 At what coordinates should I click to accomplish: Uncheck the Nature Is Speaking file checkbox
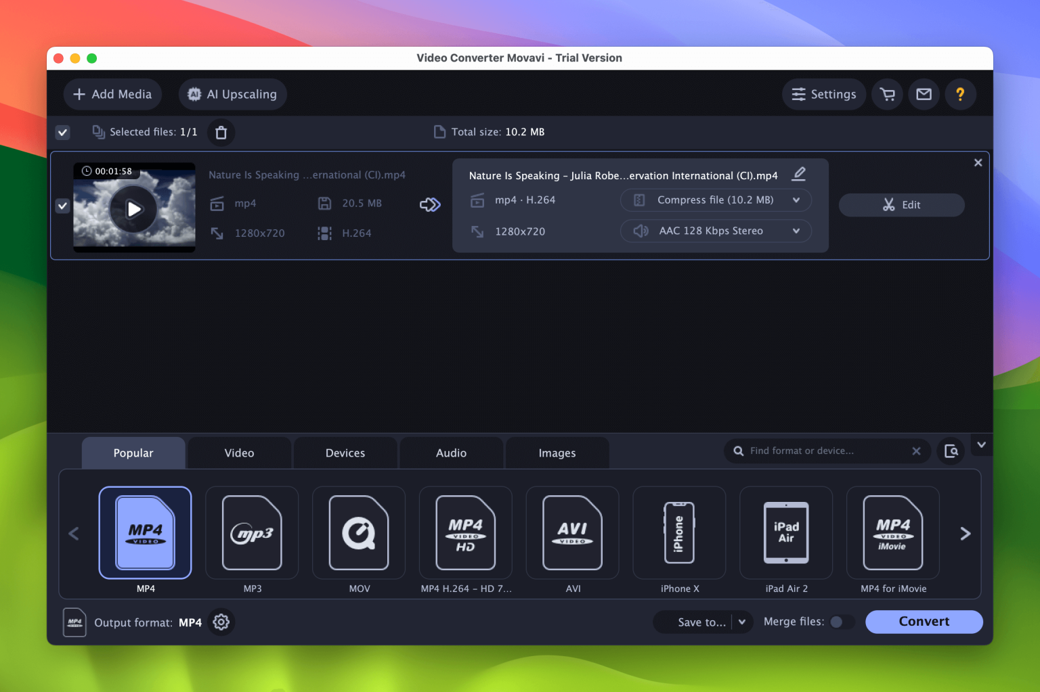(x=62, y=205)
